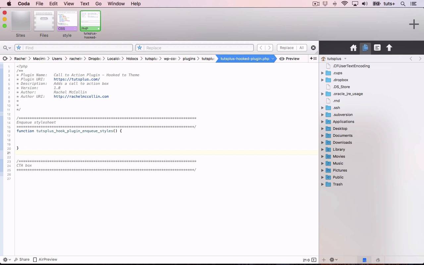The height and width of the screenshot is (265, 424).
Task: Open the editor settings gear menu
Action: point(7,260)
